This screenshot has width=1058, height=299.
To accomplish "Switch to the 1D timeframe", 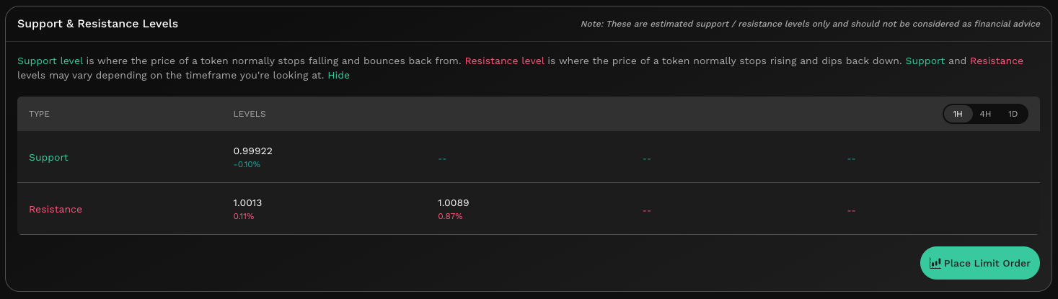I will click(x=1013, y=114).
